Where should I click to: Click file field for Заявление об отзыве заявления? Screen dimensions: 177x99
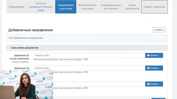(x=89, y=55)
